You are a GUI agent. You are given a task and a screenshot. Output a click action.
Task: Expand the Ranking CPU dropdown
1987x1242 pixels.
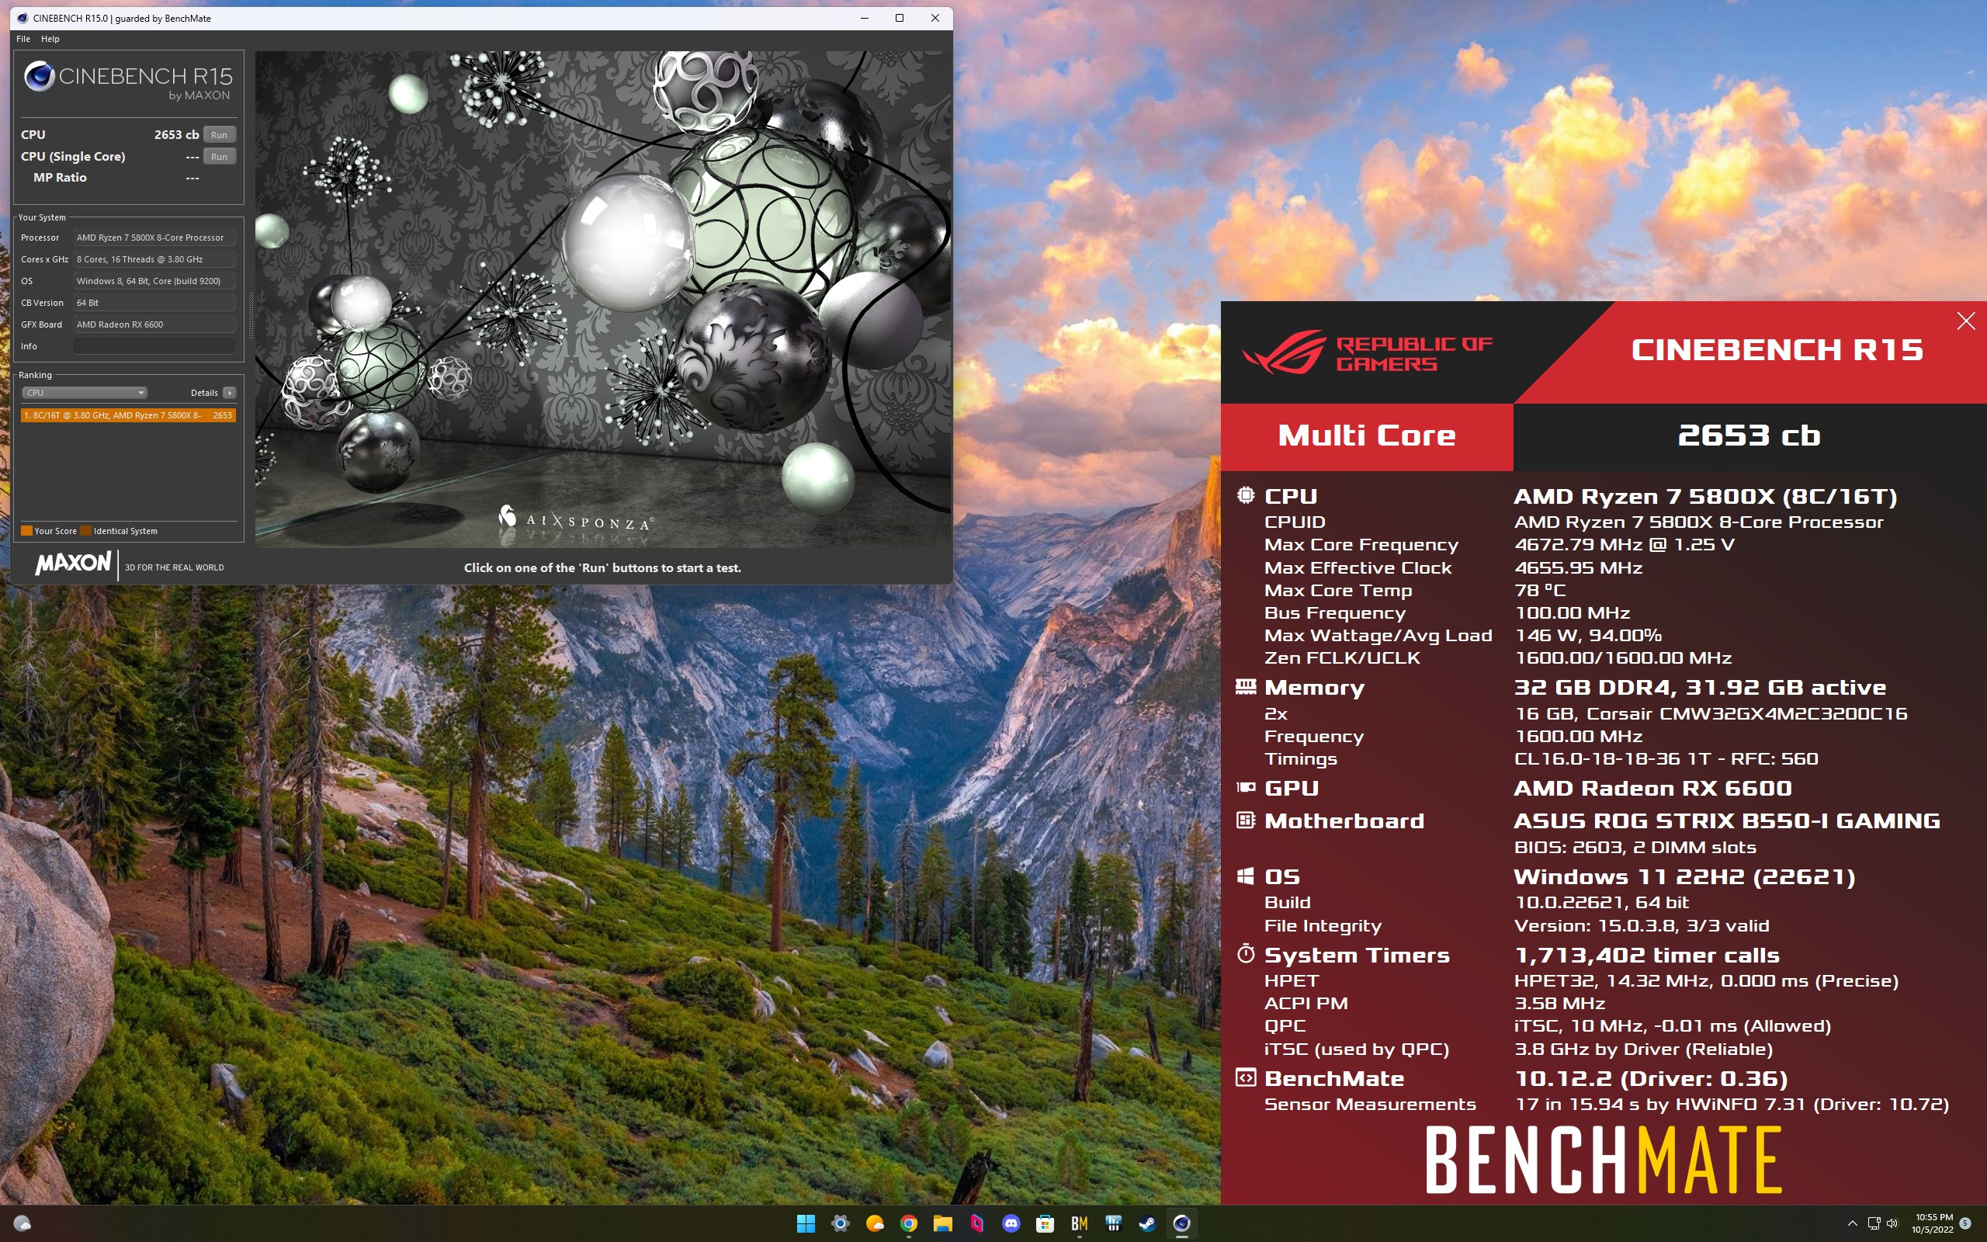[x=85, y=393]
